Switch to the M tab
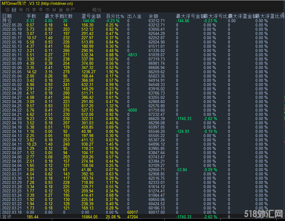 coord(54,10)
